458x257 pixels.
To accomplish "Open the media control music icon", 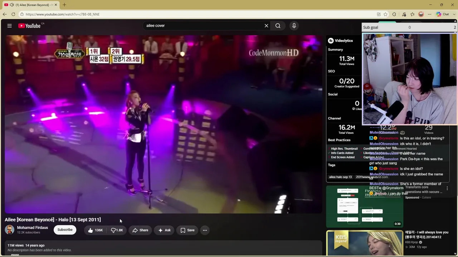I will [x=404, y=14].
